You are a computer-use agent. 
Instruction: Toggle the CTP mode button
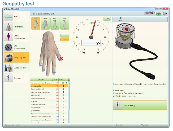[64, 35]
